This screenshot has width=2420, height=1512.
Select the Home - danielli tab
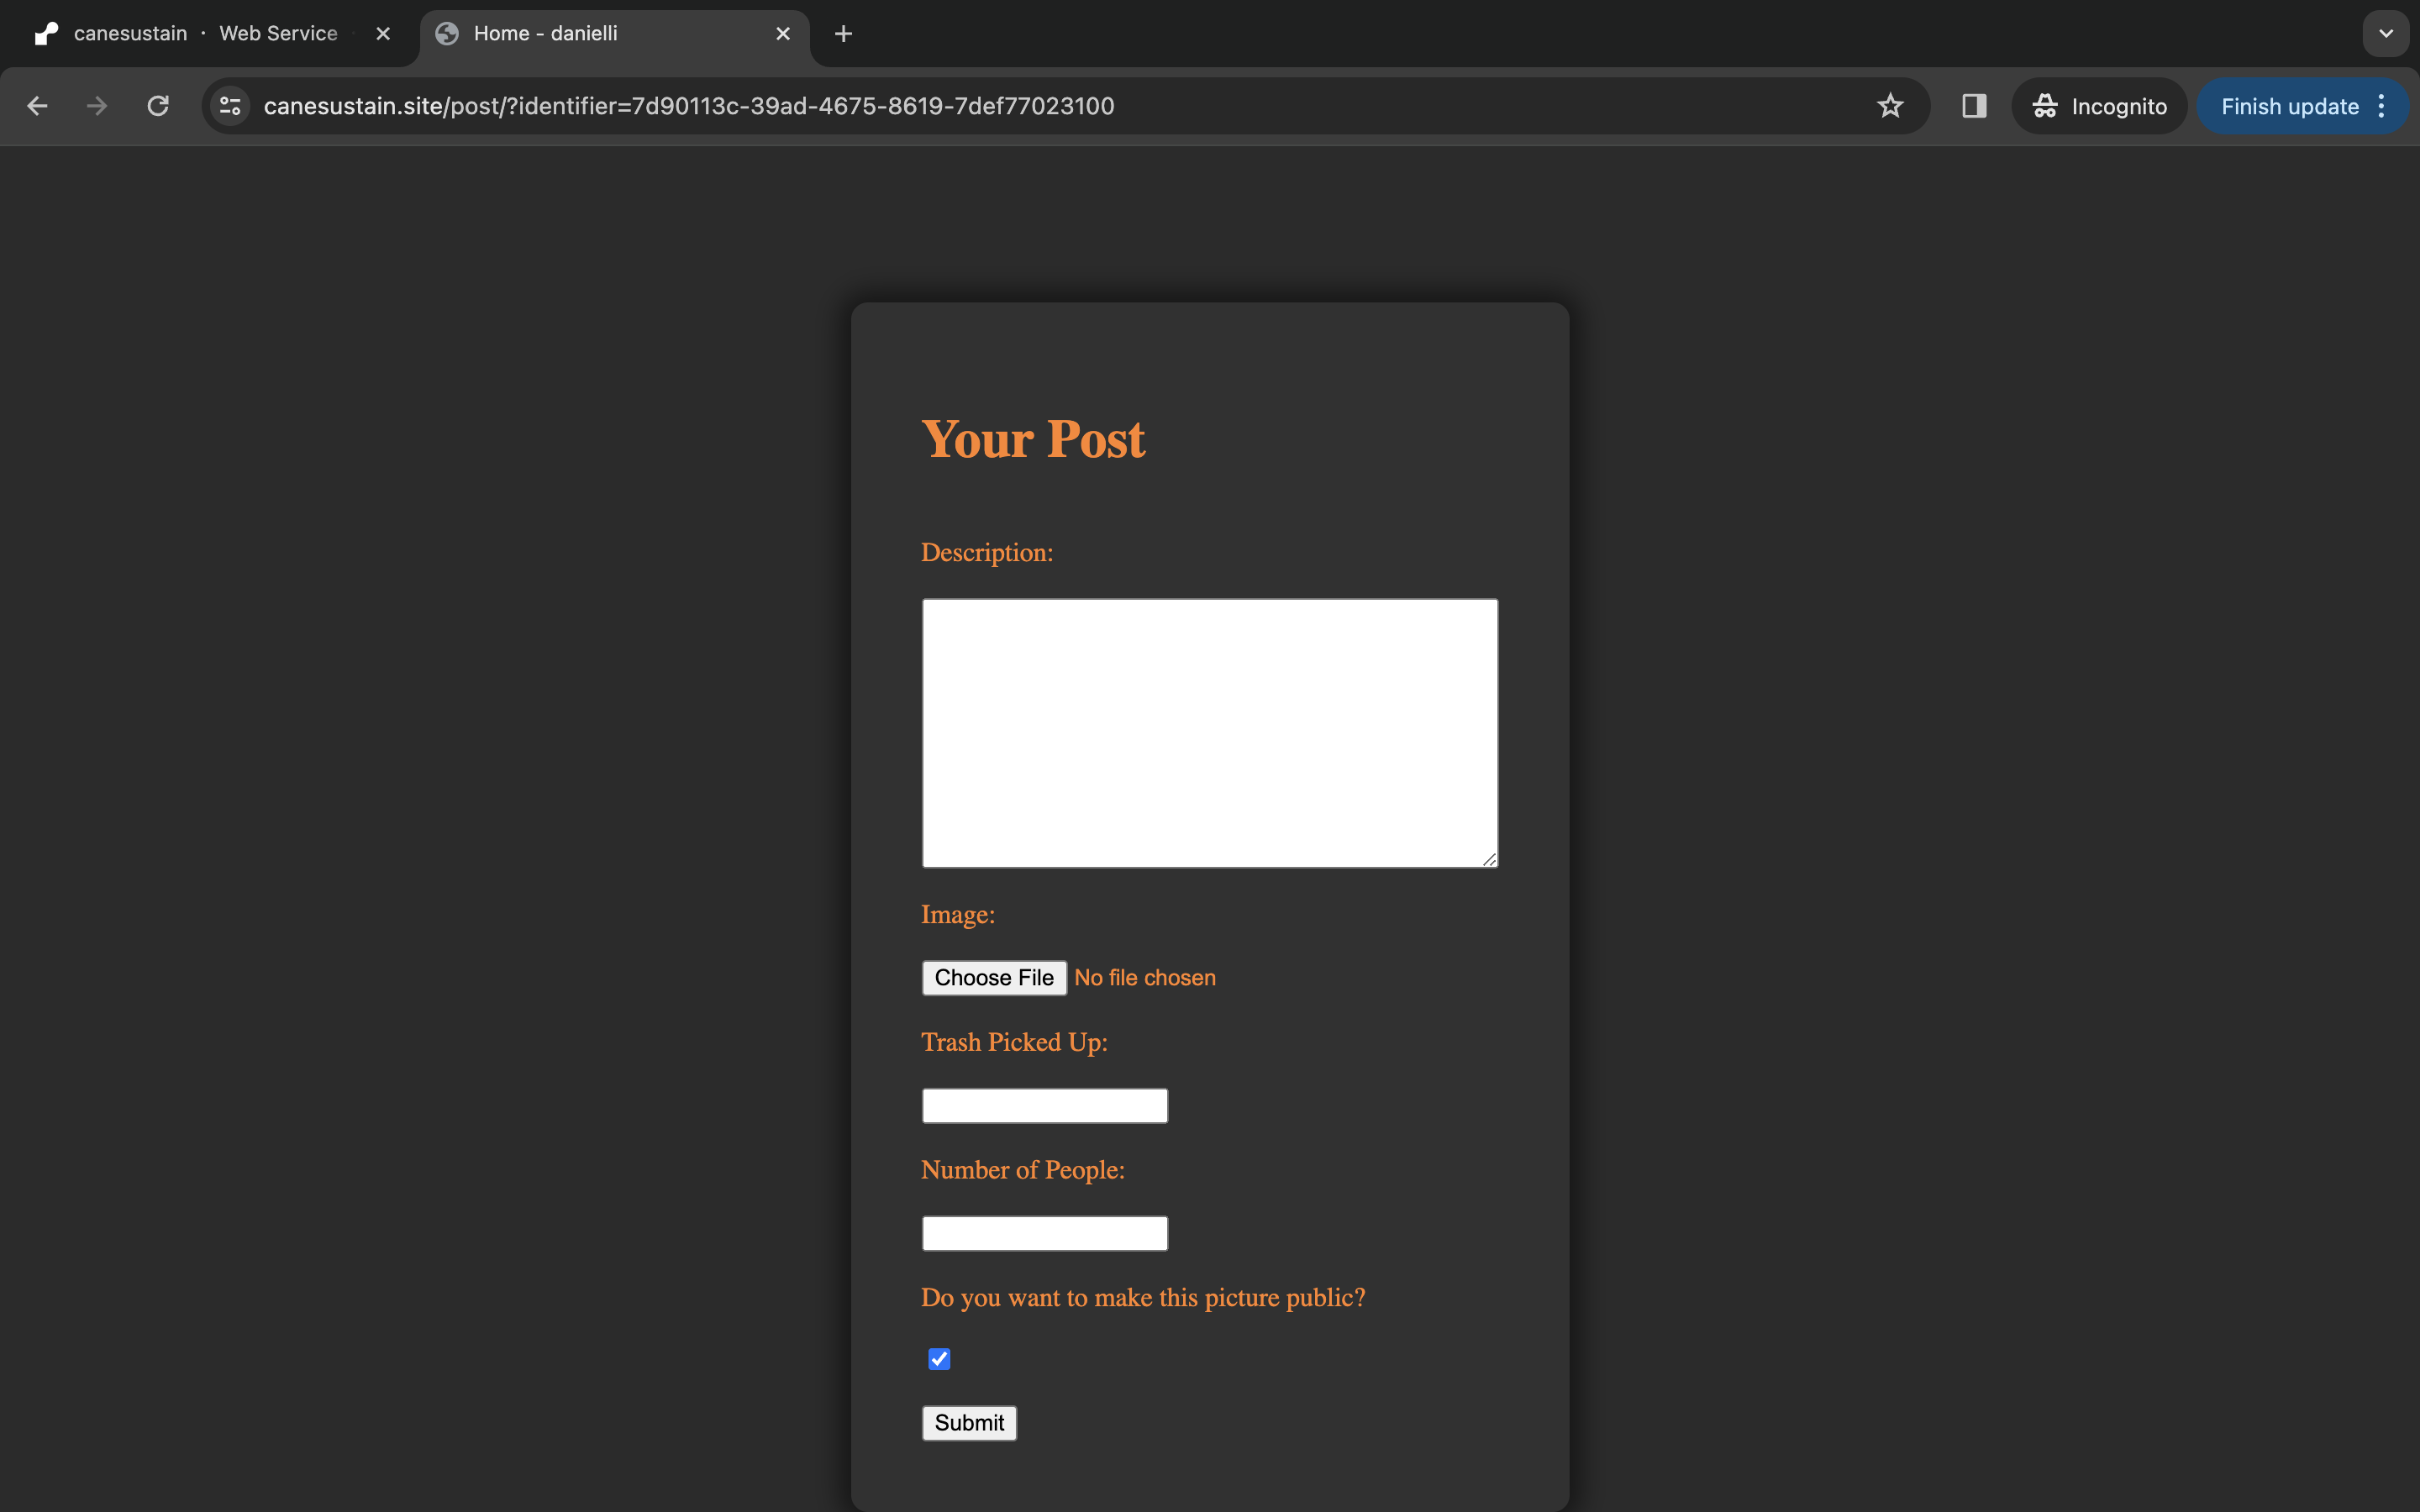tap(600, 34)
